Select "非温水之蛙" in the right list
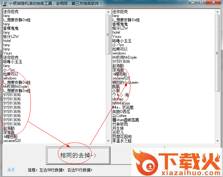The height and width of the screenshot is (177, 223). 122,141
